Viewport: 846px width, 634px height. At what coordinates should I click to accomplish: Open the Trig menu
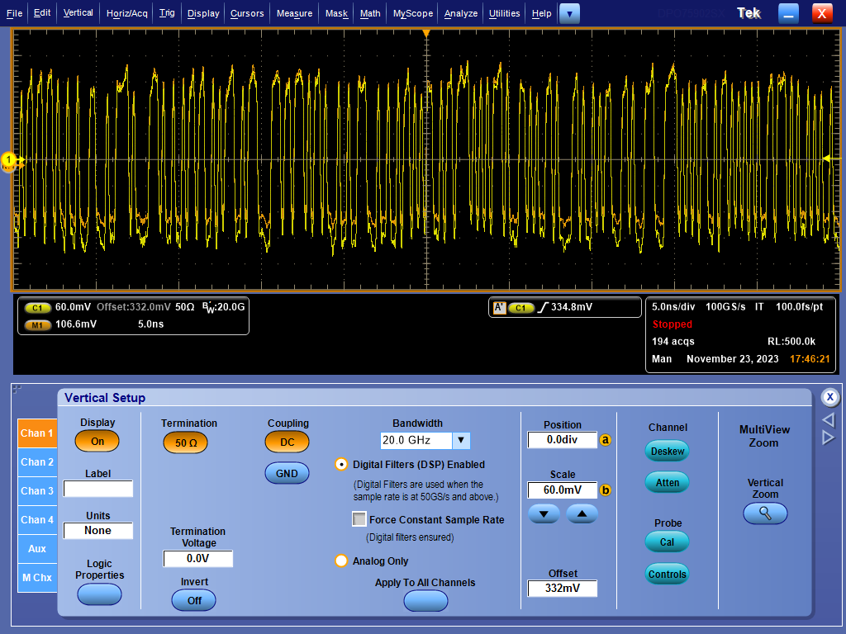click(x=167, y=13)
